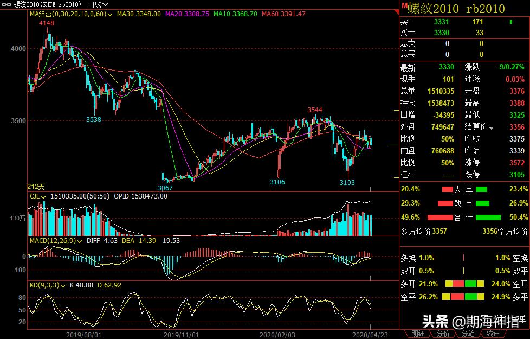Click the KD K 48.88 value

click(x=81, y=285)
